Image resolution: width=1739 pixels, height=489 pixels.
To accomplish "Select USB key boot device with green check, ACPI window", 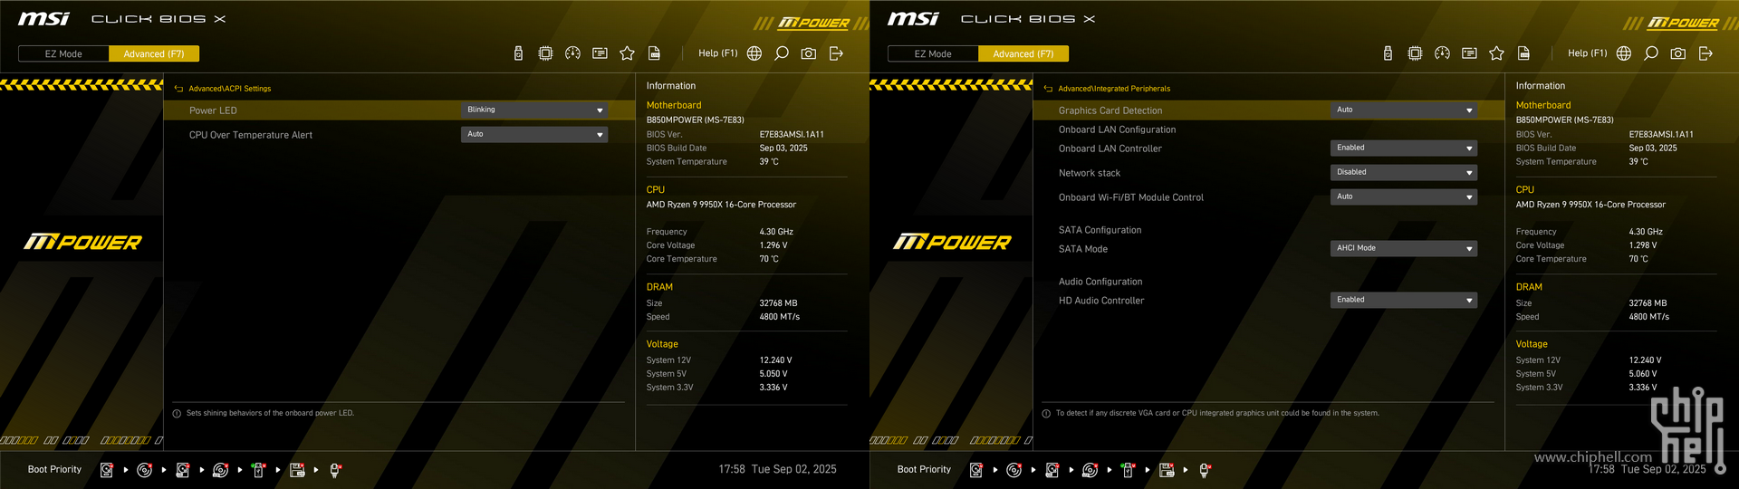I will tap(258, 470).
